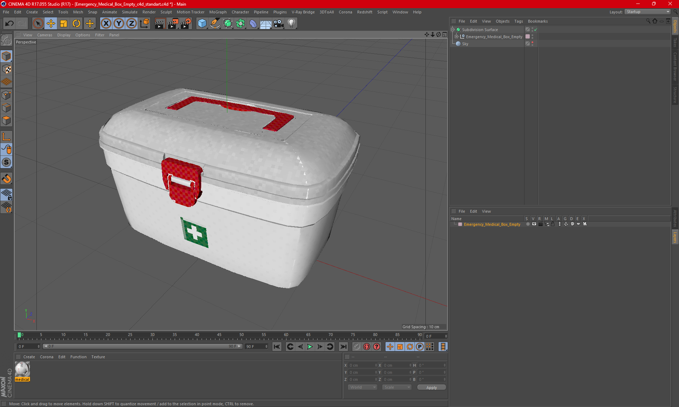Select the medical material thumbnail
679x407 pixels.
22,370
